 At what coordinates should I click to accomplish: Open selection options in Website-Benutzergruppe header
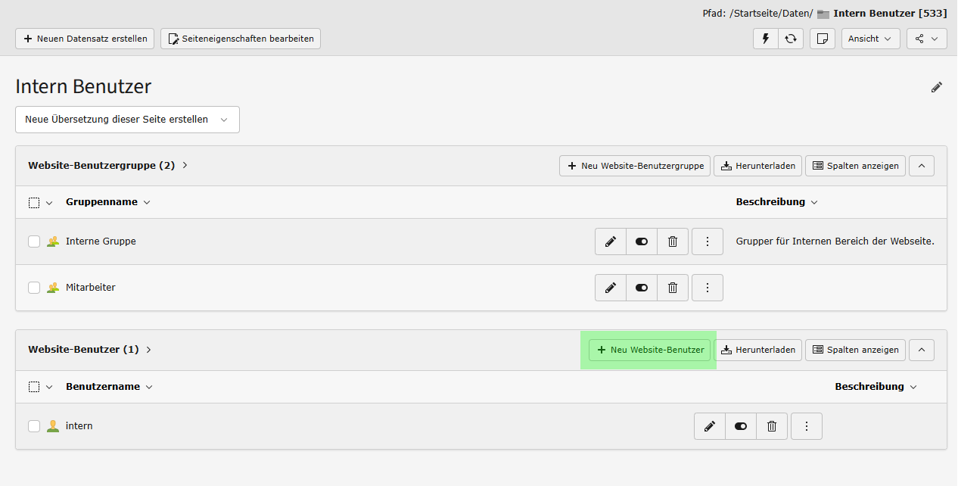[41, 203]
